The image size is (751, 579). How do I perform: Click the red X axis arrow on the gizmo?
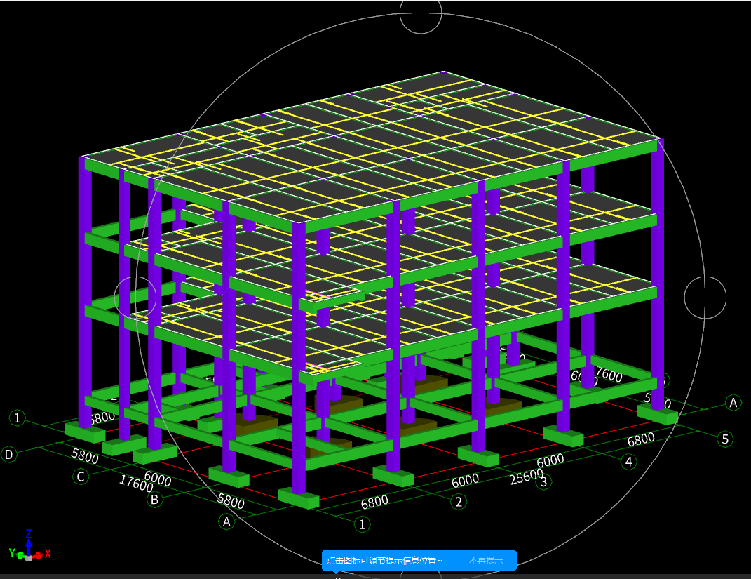tap(45, 554)
